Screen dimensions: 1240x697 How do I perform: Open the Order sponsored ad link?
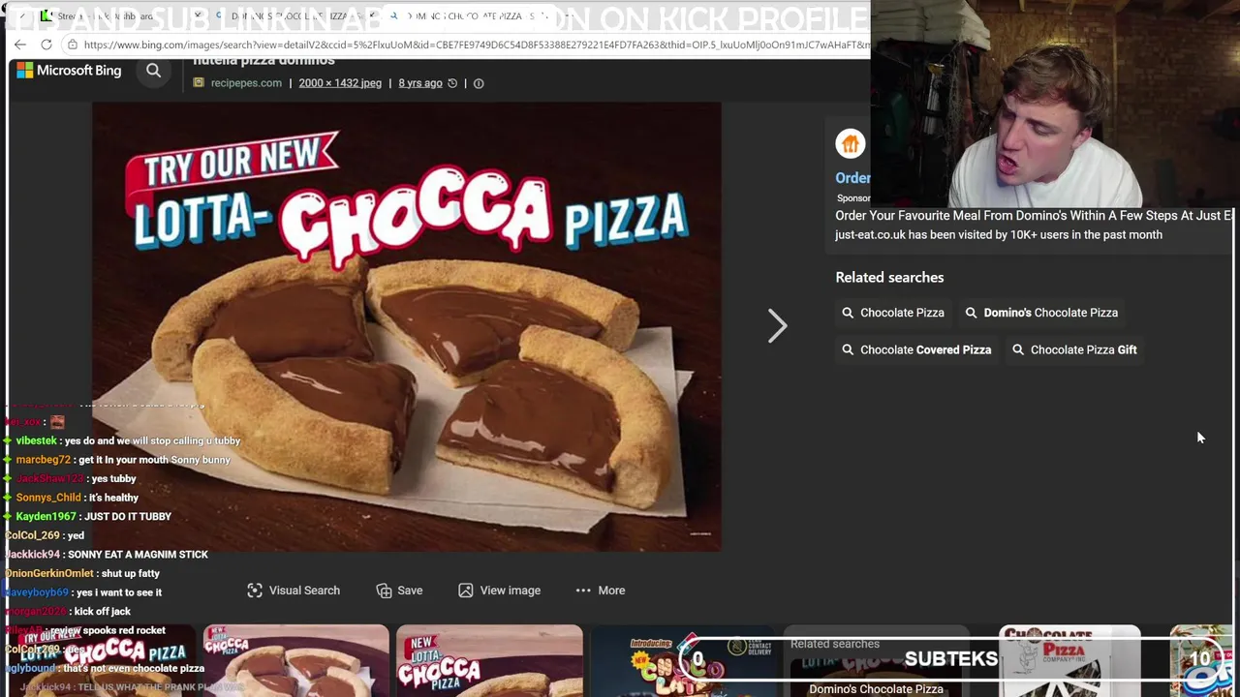tap(852, 178)
